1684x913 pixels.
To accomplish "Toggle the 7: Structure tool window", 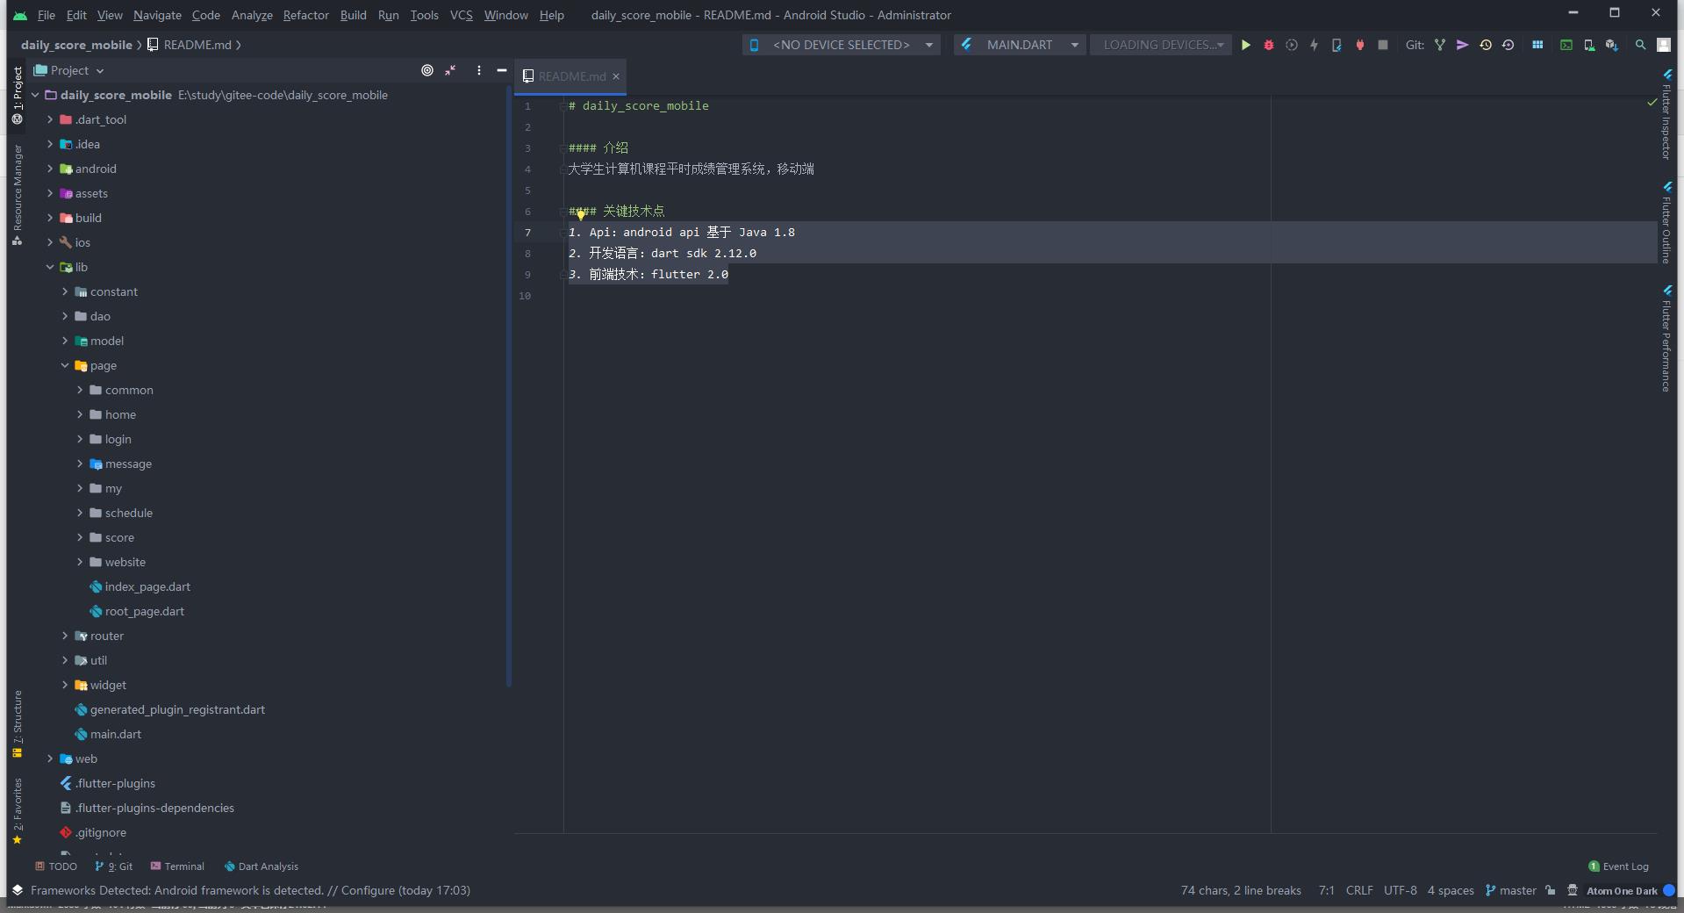I will 17,724.
